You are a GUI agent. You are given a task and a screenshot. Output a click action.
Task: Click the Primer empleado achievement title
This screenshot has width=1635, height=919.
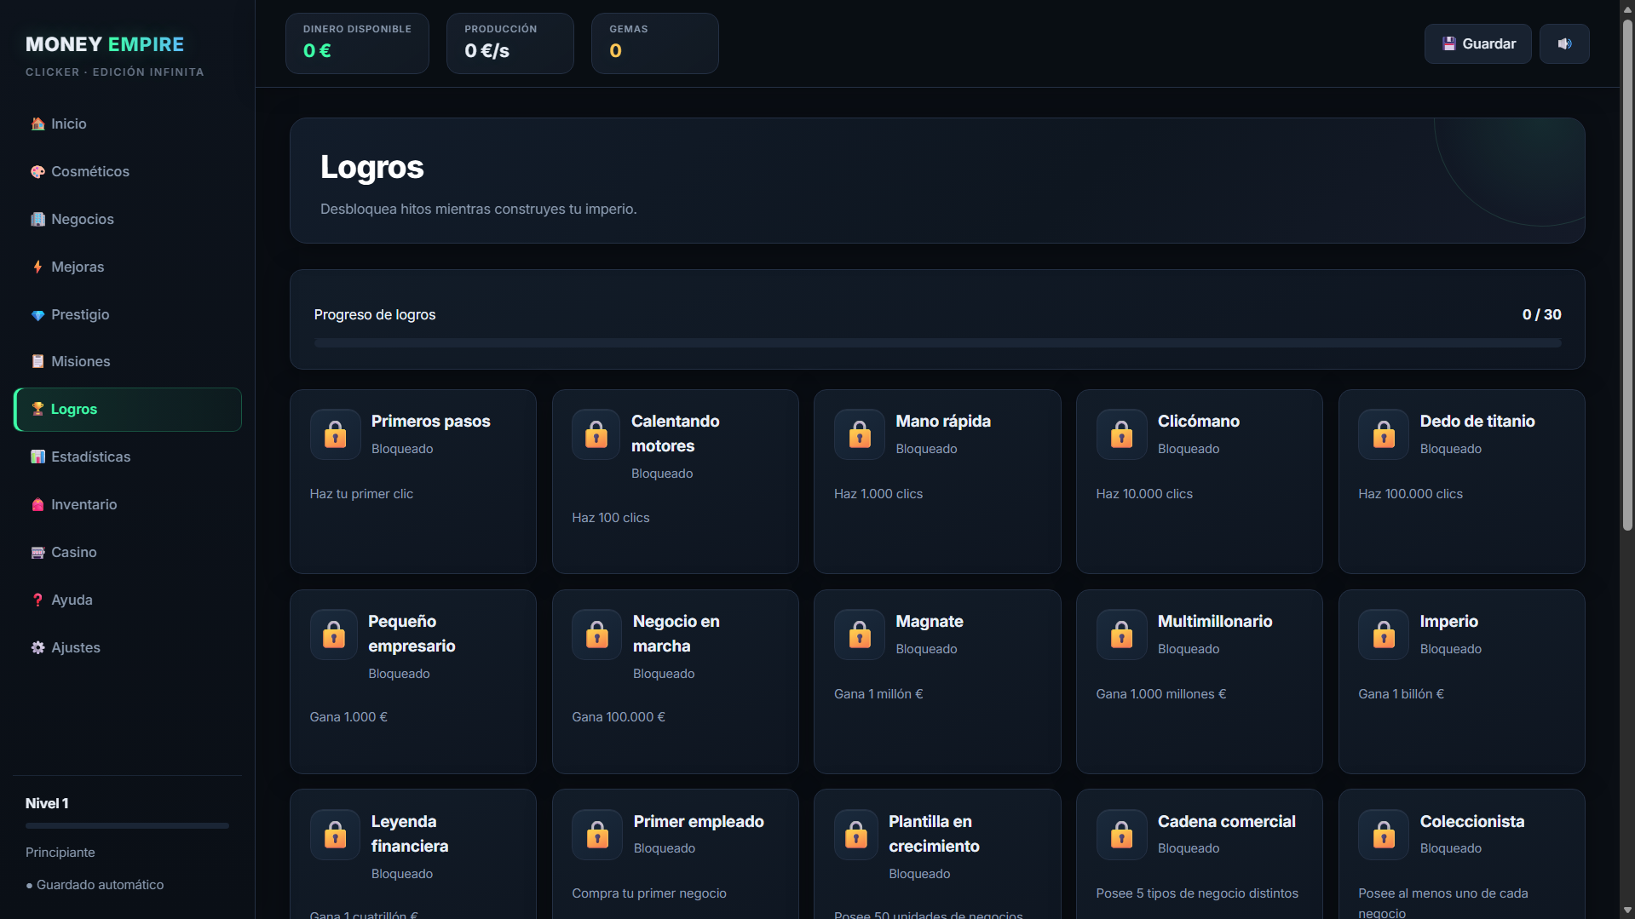coord(698,822)
